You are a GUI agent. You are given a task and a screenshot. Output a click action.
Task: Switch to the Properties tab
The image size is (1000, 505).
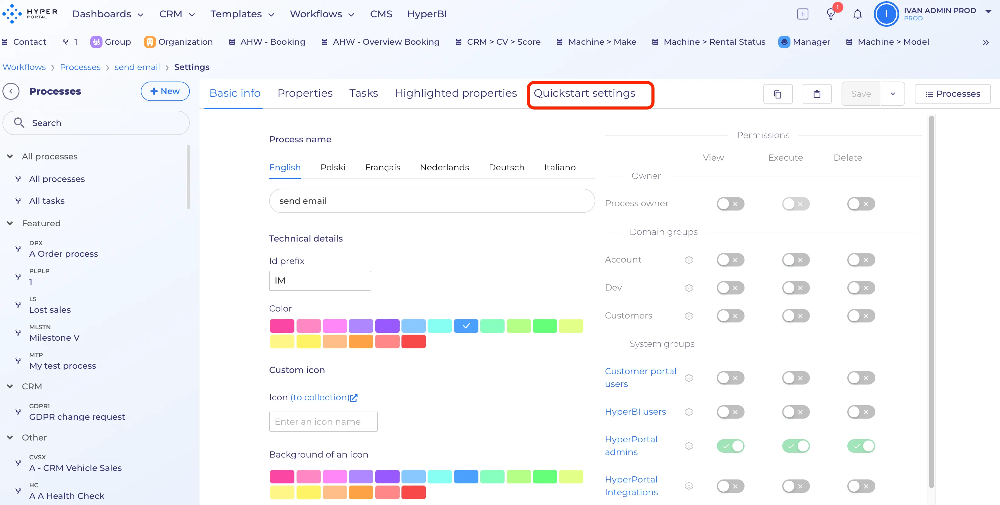[x=305, y=93]
